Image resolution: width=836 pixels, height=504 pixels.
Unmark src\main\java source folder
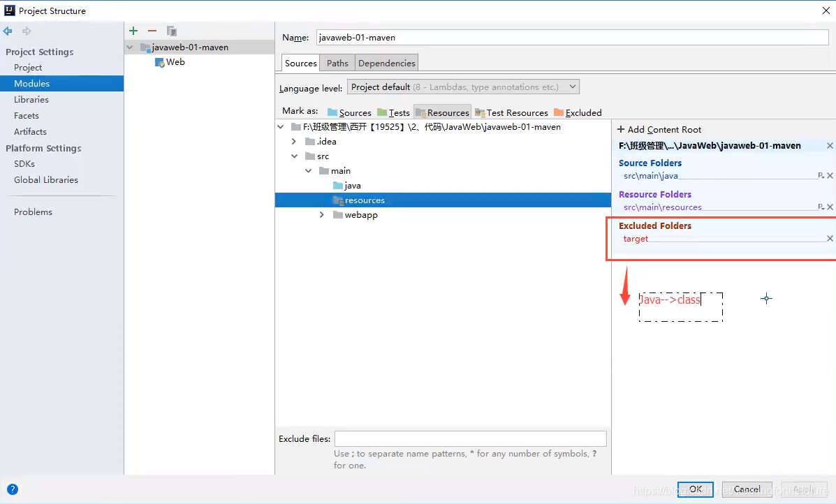click(830, 175)
